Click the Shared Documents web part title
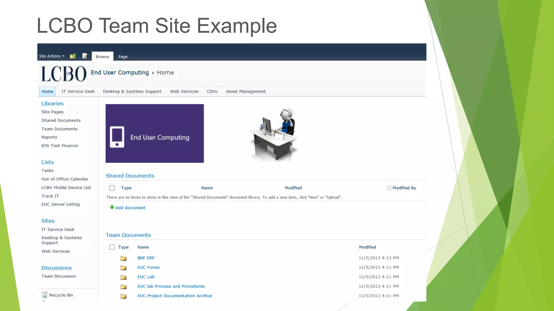This screenshot has height=311, width=554. tap(130, 176)
